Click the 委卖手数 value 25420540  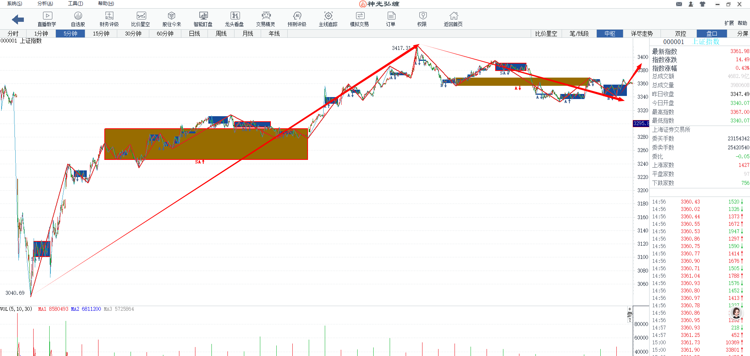click(x=738, y=147)
